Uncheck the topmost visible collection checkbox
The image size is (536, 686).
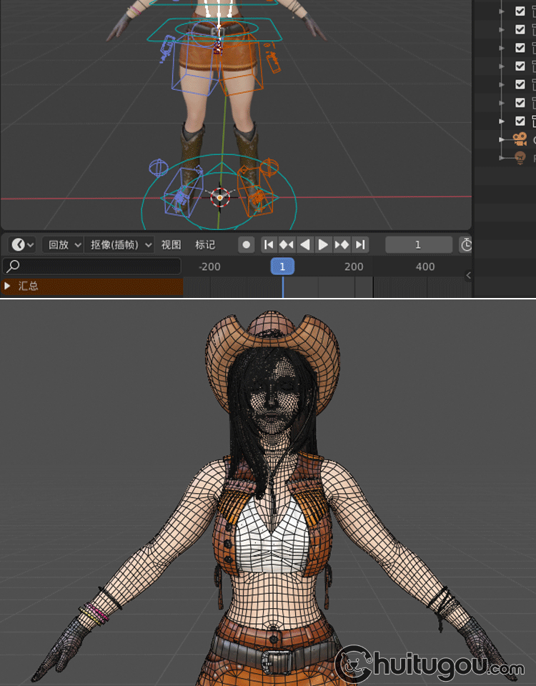click(520, 11)
